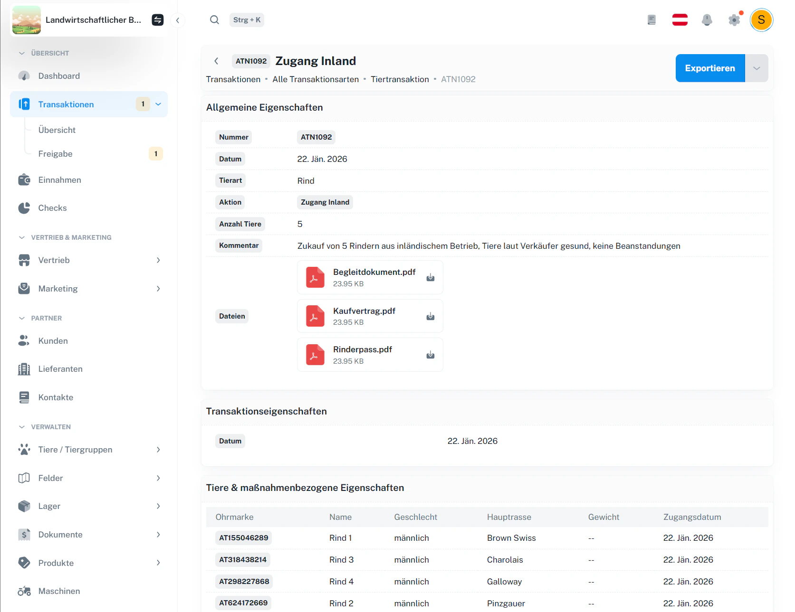Open the Freigabe submenu item
Screen dimensions: 795x612
pos(55,154)
